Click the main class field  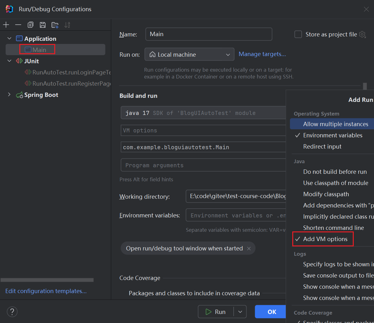pyautogui.click(x=203, y=147)
